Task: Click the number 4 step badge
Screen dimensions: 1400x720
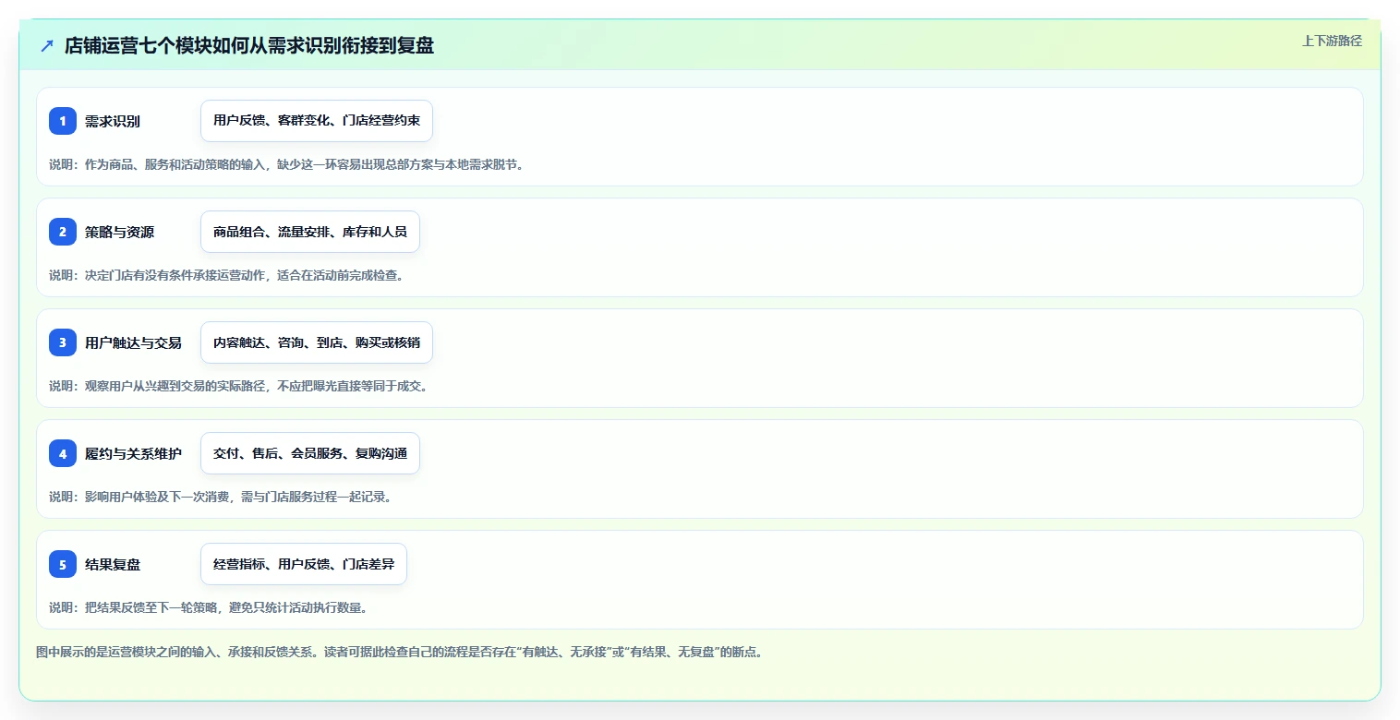Action: [x=63, y=453]
